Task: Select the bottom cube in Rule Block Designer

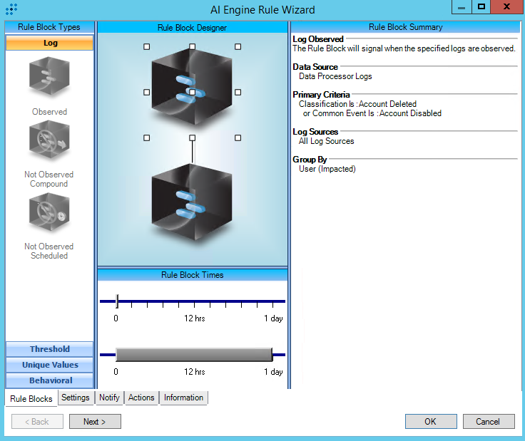Action: tap(192, 207)
